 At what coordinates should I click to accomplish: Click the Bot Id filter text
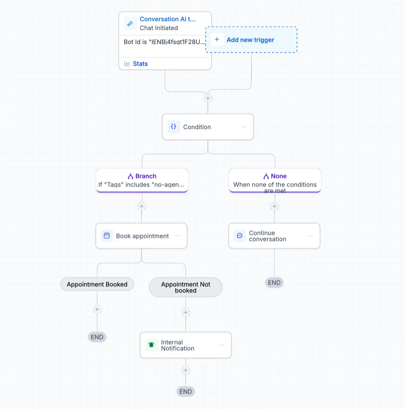pyautogui.click(x=164, y=42)
